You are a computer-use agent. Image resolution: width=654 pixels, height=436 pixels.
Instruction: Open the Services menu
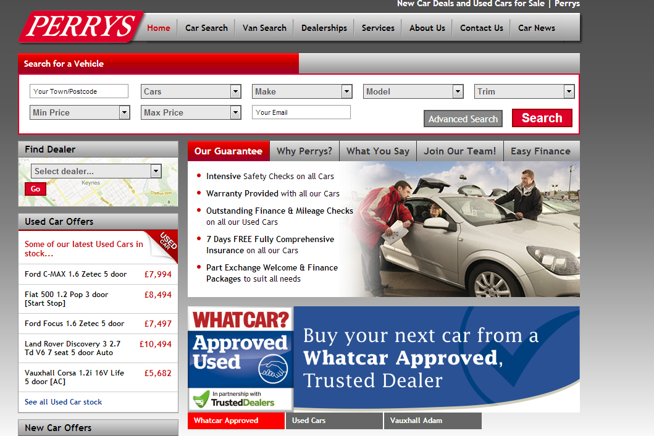(x=377, y=28)
